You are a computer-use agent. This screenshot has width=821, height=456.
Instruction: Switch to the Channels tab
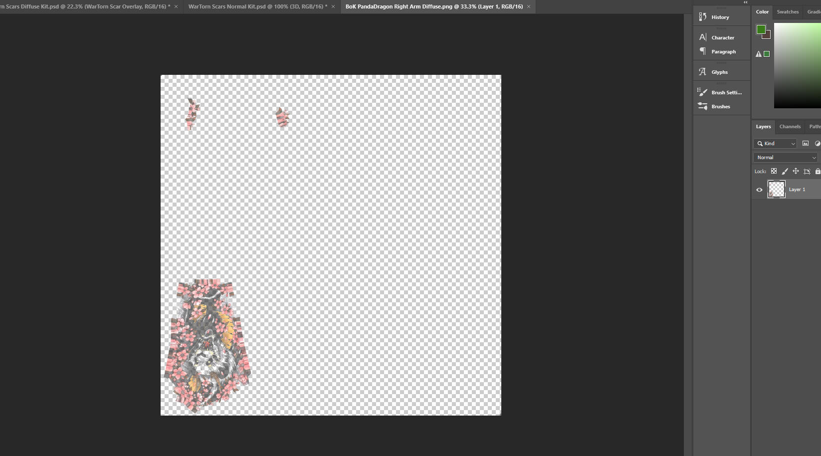pos(790,126)
